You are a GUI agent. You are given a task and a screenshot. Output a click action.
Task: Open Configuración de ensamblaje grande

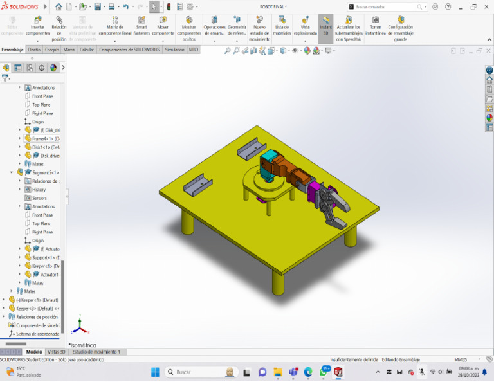401,28
